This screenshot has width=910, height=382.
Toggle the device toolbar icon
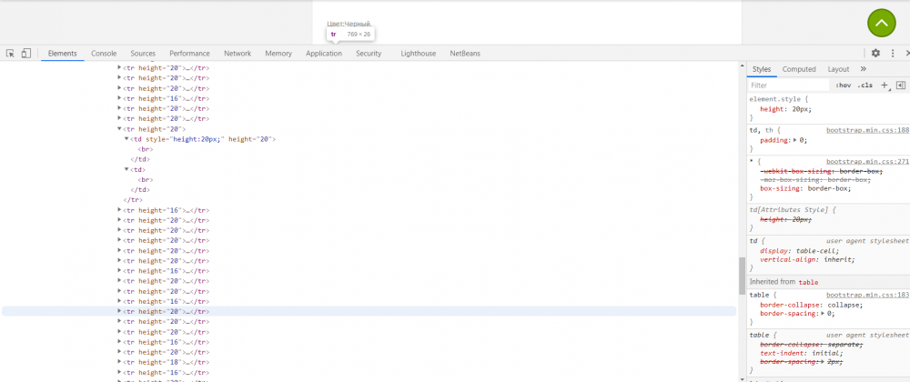25,54
